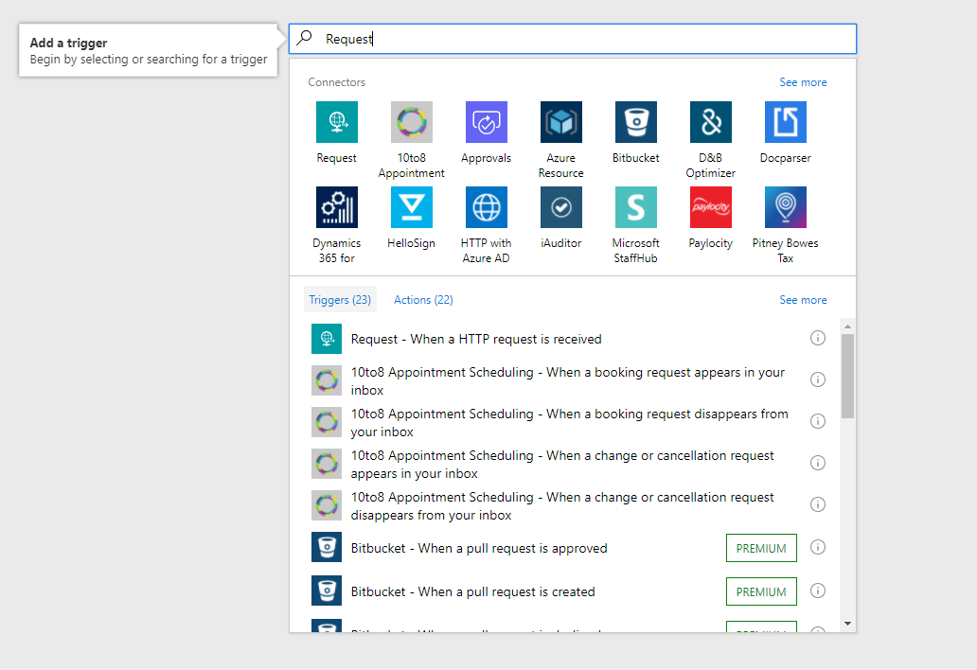Select the Request connector icon

(x=336, y=122)
